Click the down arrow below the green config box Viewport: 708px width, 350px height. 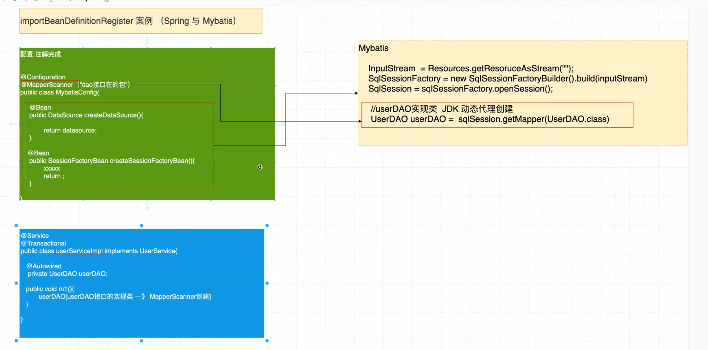pyautogui.click(x=147, y=207)
